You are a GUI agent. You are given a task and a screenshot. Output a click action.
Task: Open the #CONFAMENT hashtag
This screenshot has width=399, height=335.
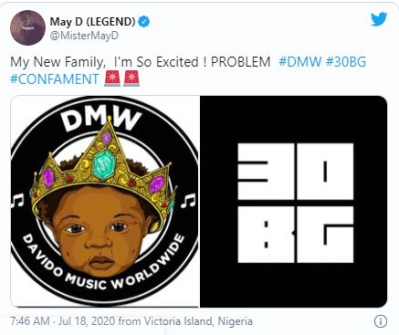point(55,79)
